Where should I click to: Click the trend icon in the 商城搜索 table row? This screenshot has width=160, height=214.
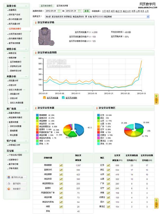(61, 165)
